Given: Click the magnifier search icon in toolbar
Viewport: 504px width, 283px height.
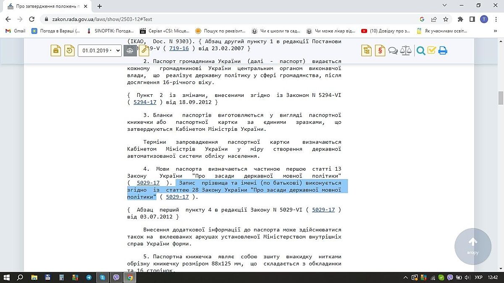Looking at the screenshot, I should [420, 51].
